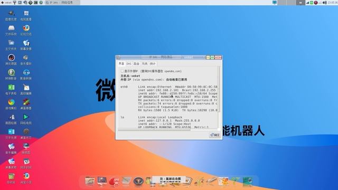Viewport: 338px width, 190px height.
Task: Select the IP Info 网络信息 taskbar entry
Action: [x=62, y=3]
